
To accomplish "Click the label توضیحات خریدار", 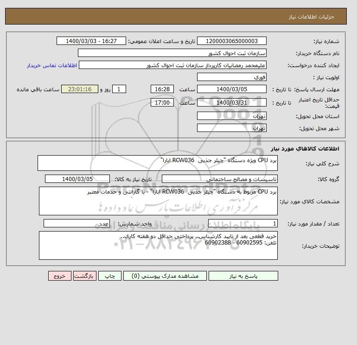I will tap(320, 246).
